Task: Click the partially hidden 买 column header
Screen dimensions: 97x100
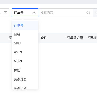Action: point(11,38)
